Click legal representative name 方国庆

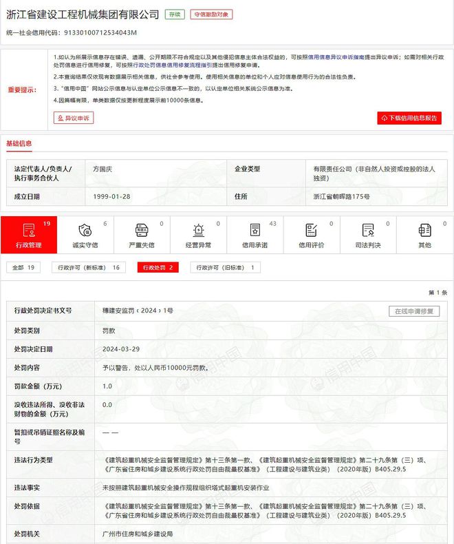[102, 169]
